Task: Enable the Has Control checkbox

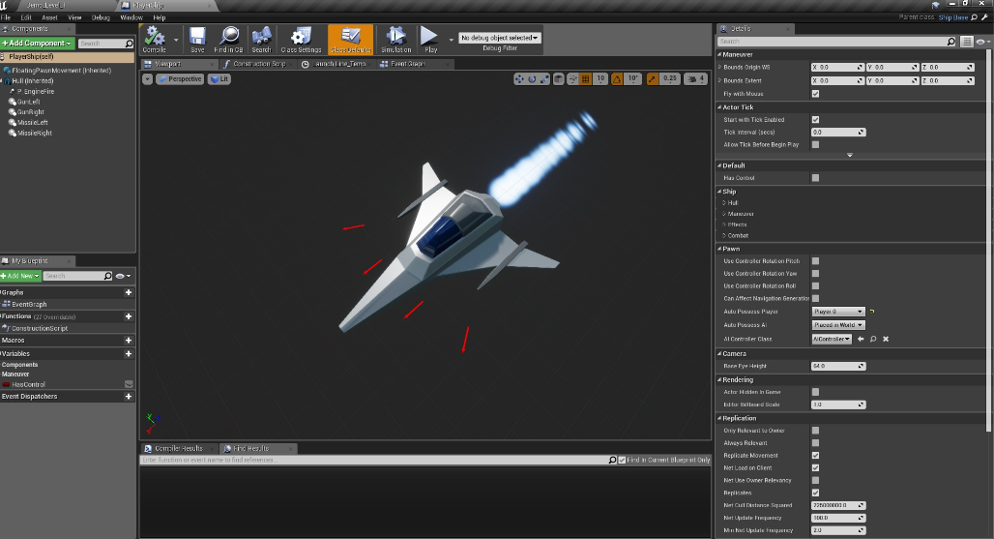Action: pos(815,177)
